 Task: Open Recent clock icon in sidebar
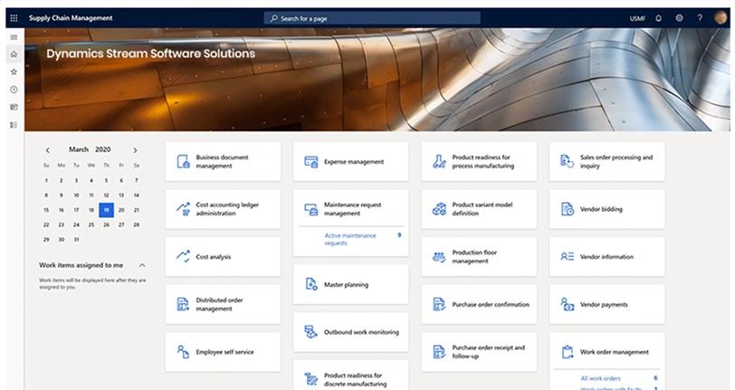14,90
